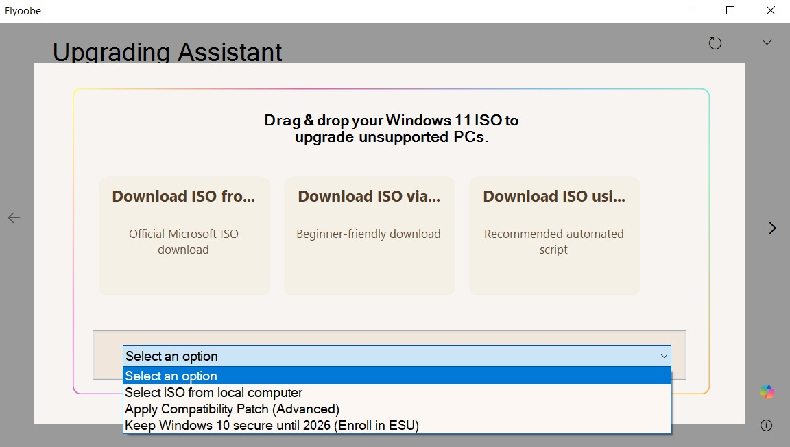Go forward with the right arrow
The width and height of the screenshot is (790, 447).
[x=769, y=228]
